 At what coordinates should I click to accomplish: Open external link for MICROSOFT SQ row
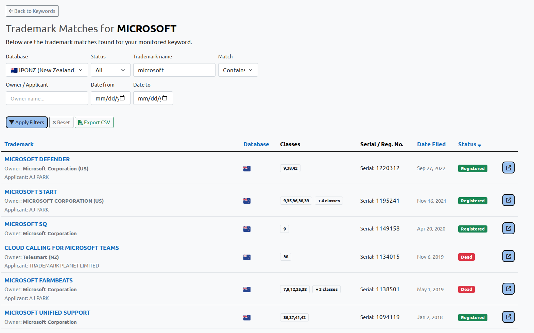[x=508, y=228]
